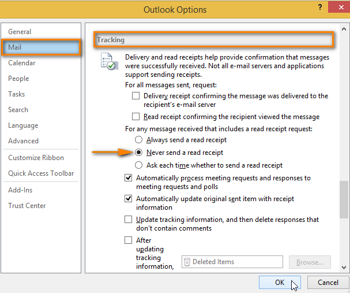The image size is (350, 293).
Task: Enable delivery receipt for all sent messages
Action: [x=136, y=96]
